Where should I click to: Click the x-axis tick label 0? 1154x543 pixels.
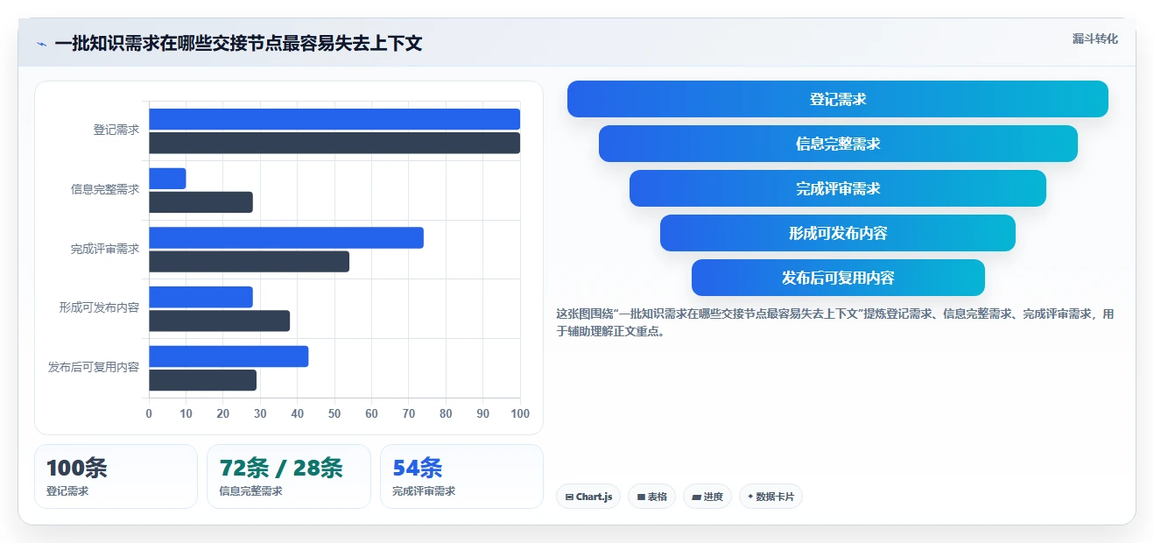[149, 413]
